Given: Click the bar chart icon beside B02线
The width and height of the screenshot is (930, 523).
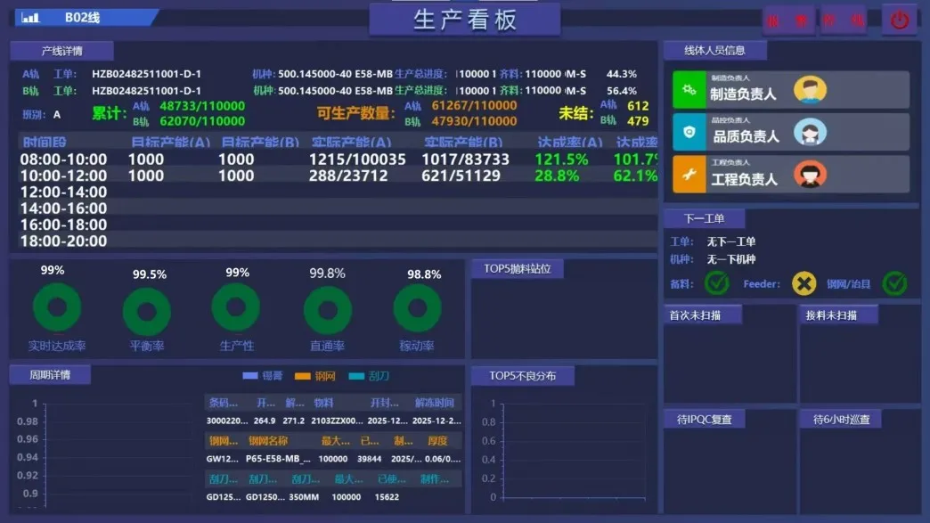Looking at the screenshot, I should [29, 18].
